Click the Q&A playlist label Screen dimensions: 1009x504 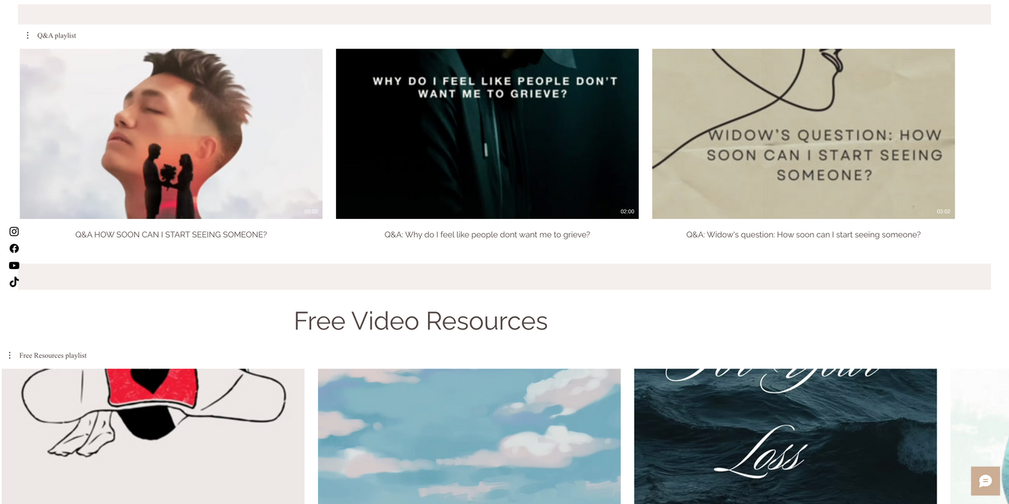(x=57, y=35)
